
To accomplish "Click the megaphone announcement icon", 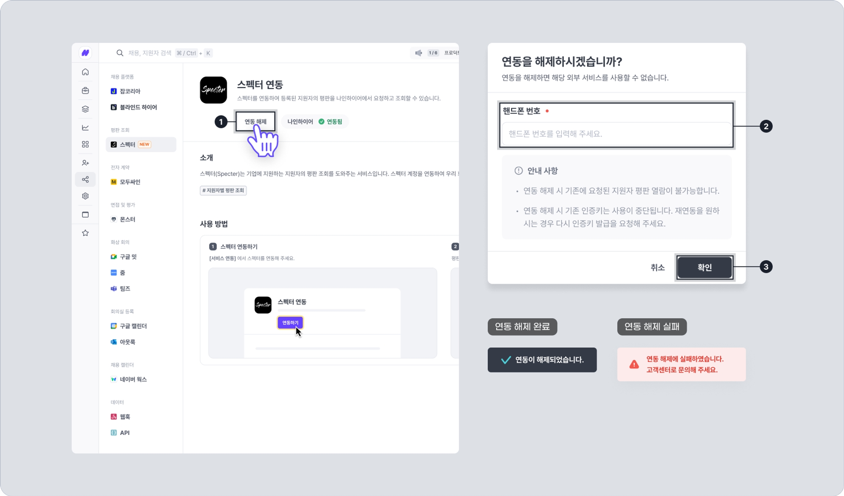I will click(418, 53).
